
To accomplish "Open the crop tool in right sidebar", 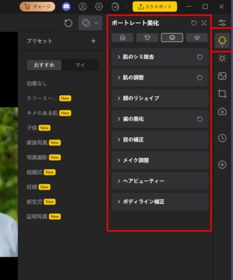I will 222,94.
